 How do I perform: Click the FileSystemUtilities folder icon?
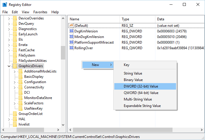point(15,61)
